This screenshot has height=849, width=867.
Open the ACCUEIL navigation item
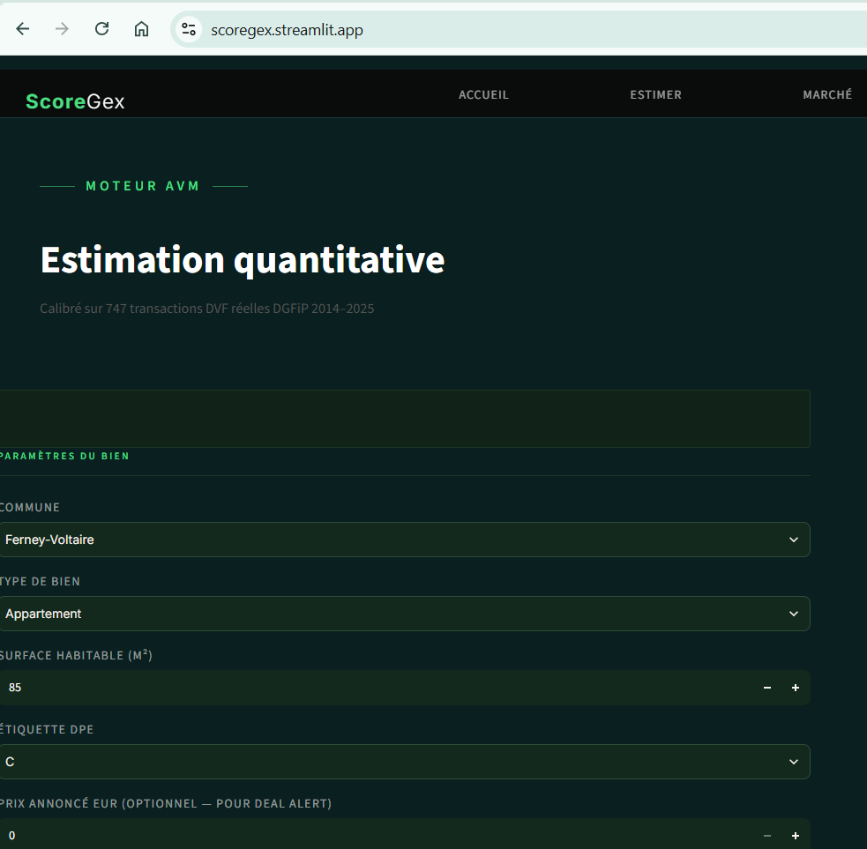[483, 94]
